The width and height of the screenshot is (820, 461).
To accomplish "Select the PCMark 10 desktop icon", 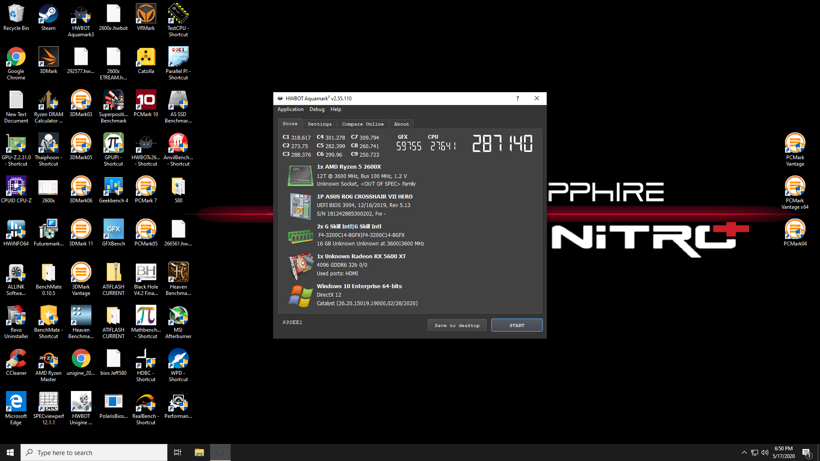I will pos(146,104).
